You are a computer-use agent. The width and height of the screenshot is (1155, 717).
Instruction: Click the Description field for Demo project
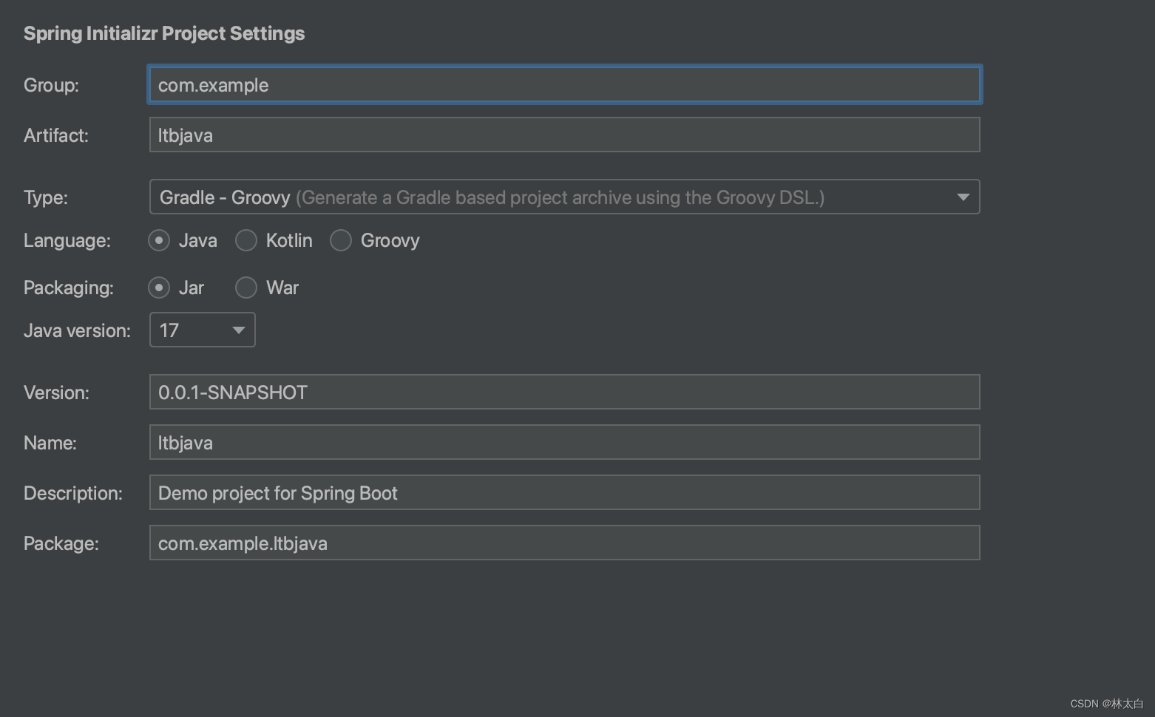pyautogui.click(x=565, y=492)
